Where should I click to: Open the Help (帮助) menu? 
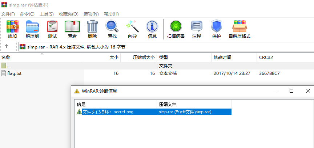coord(111,14)
